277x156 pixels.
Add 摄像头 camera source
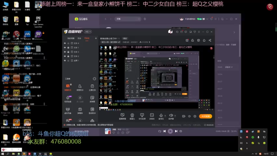click(x=132, y=116)
